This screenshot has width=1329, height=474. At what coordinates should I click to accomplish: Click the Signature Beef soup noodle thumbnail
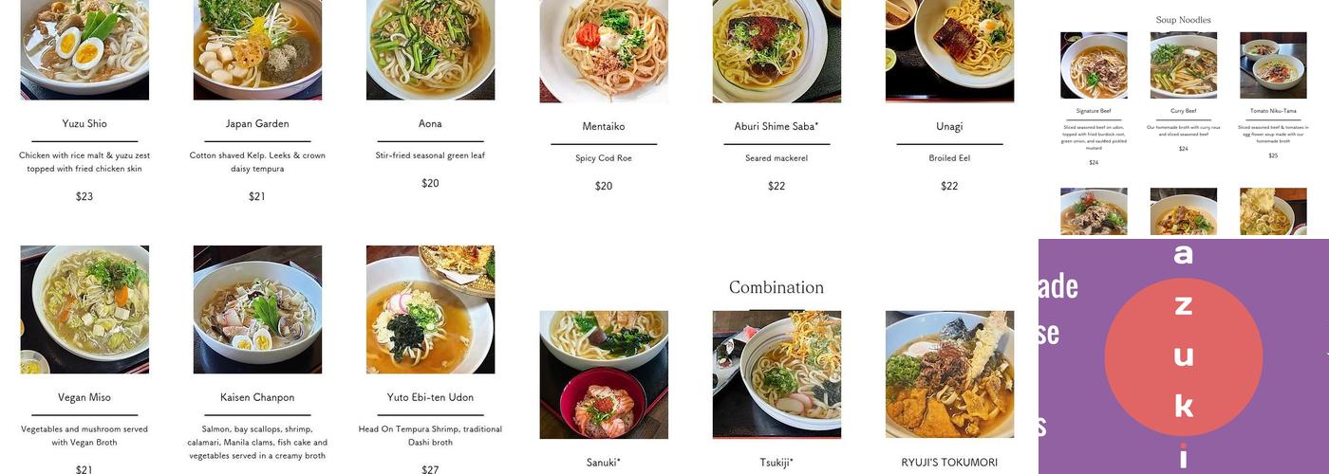pos(1094,65)
